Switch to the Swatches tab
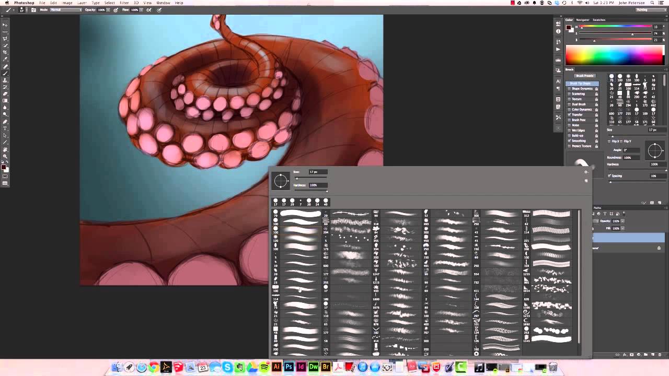The width and height of the screenshot is (669, 376). click(599, 20)
